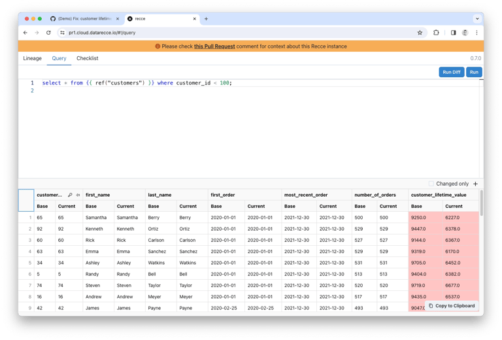Click the first_order column header
Viewport: 502px width, 340px height.
point(244,195)
